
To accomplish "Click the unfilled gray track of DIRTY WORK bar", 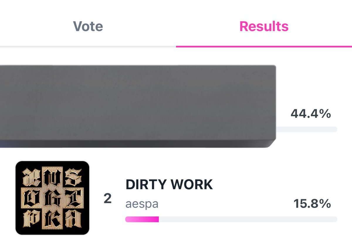I will (248, 219).
